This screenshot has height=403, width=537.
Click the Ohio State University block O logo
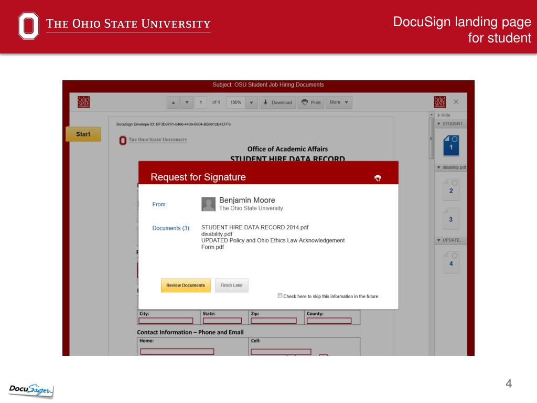point(29,26)
